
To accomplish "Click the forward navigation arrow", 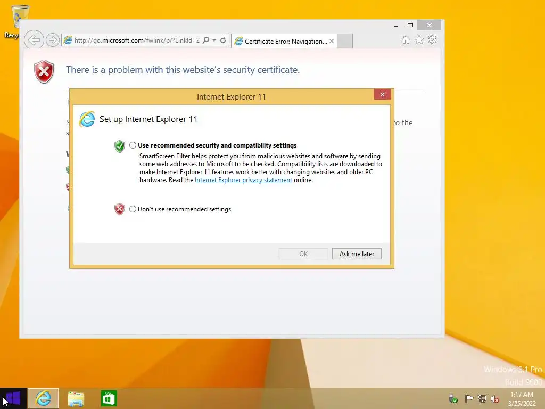I will click(53, 40).
